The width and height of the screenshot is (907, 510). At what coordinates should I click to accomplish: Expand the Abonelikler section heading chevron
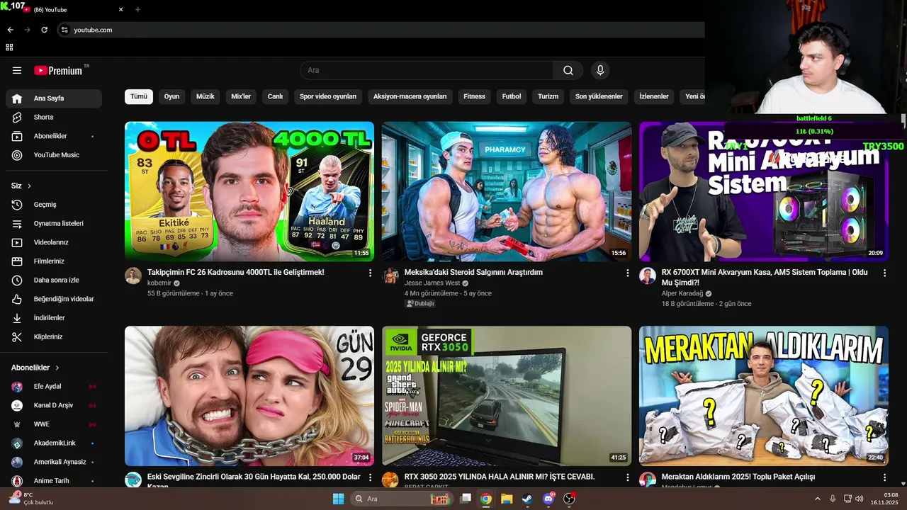57,368
